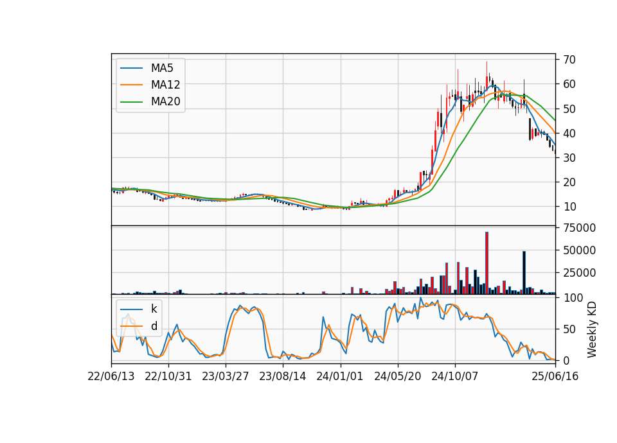Screen dimensions: 617x443
Task: Click the tall black volume bar near 50000
Action: (524, 272)
